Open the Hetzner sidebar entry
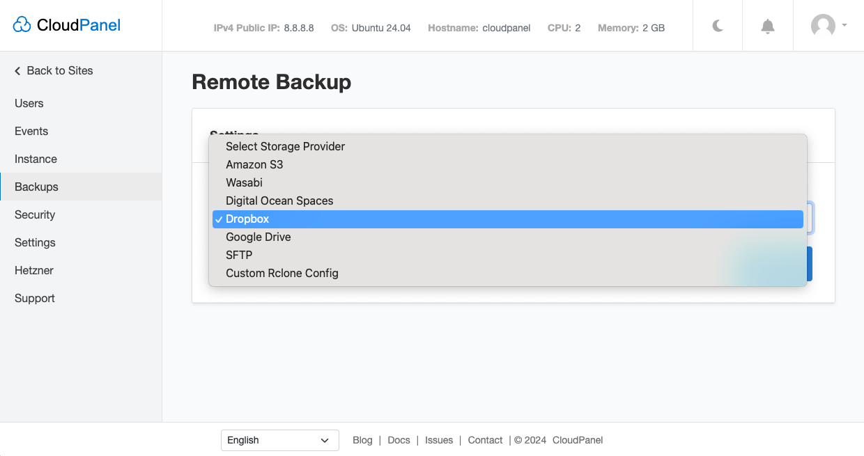 [x=35, y=270]
